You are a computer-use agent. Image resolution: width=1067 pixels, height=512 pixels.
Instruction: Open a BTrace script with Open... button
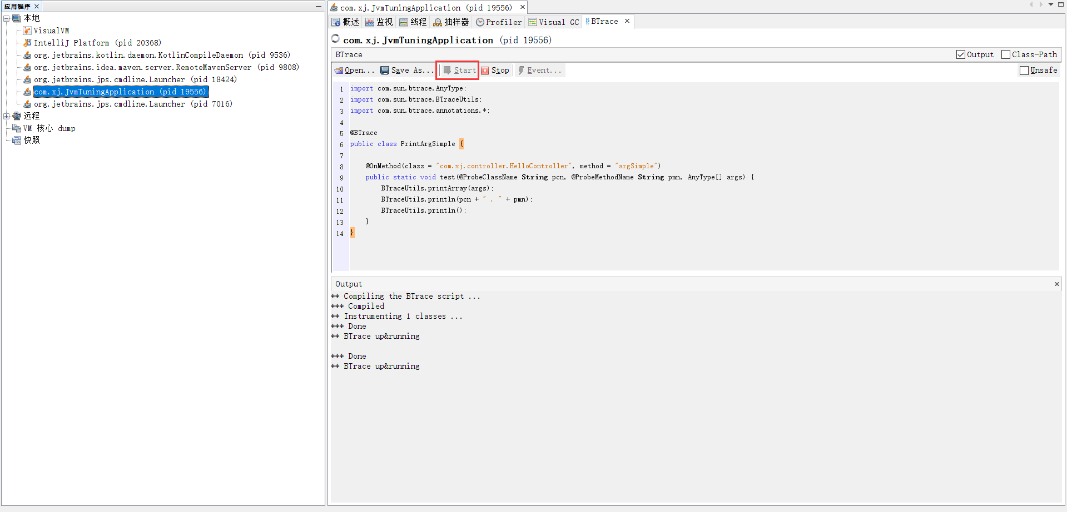point(354,71)
